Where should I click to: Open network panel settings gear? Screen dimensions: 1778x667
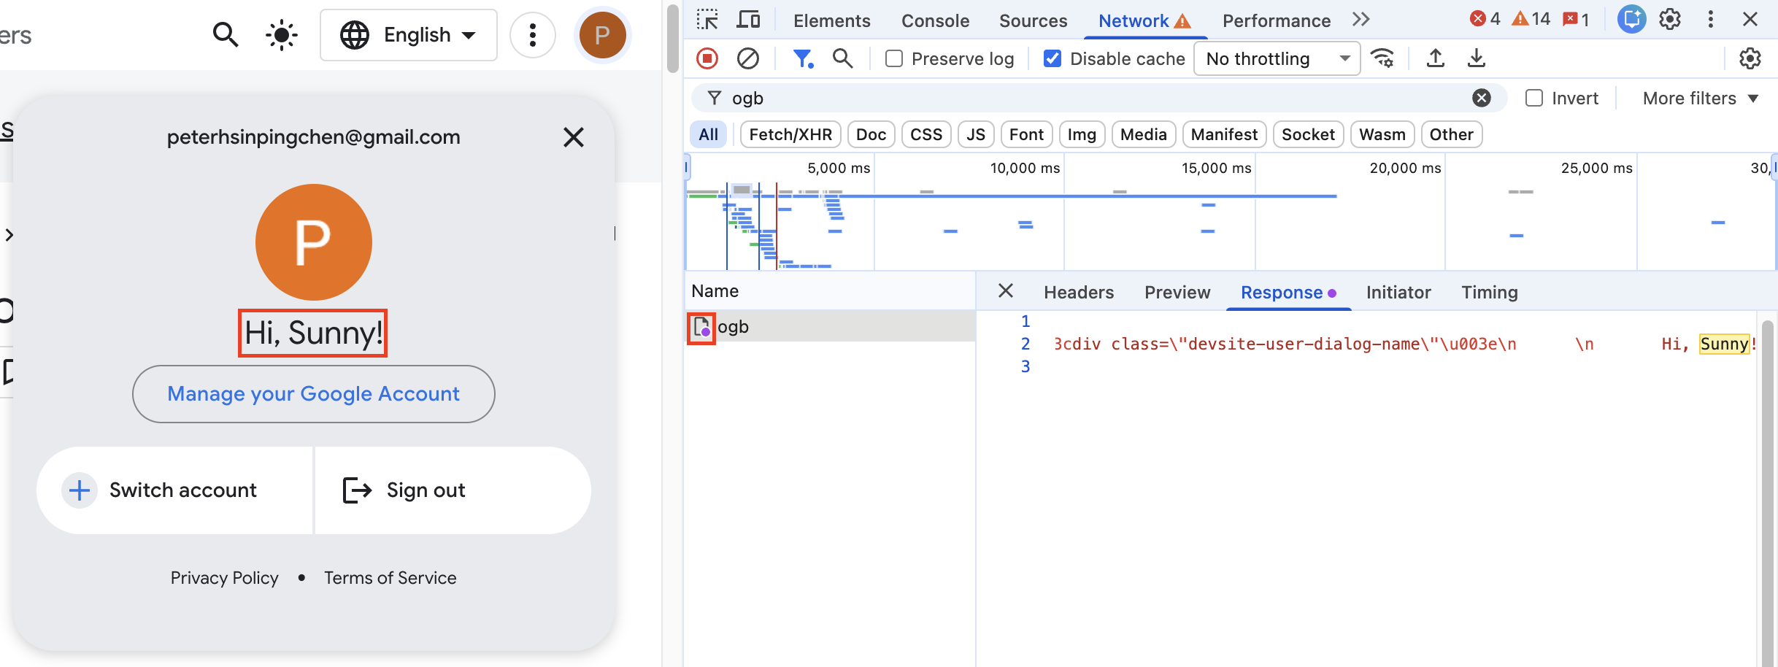coord(1750,58)
